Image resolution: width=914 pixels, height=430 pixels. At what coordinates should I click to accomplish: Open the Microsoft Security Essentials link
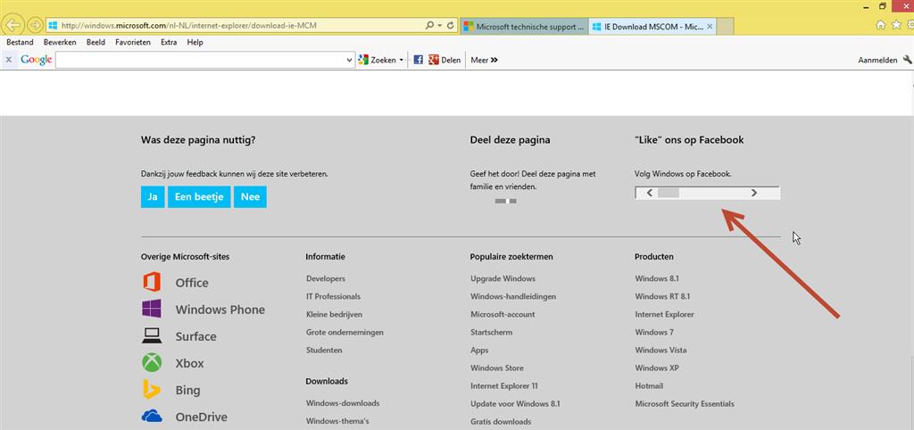[x=685, y=403]
